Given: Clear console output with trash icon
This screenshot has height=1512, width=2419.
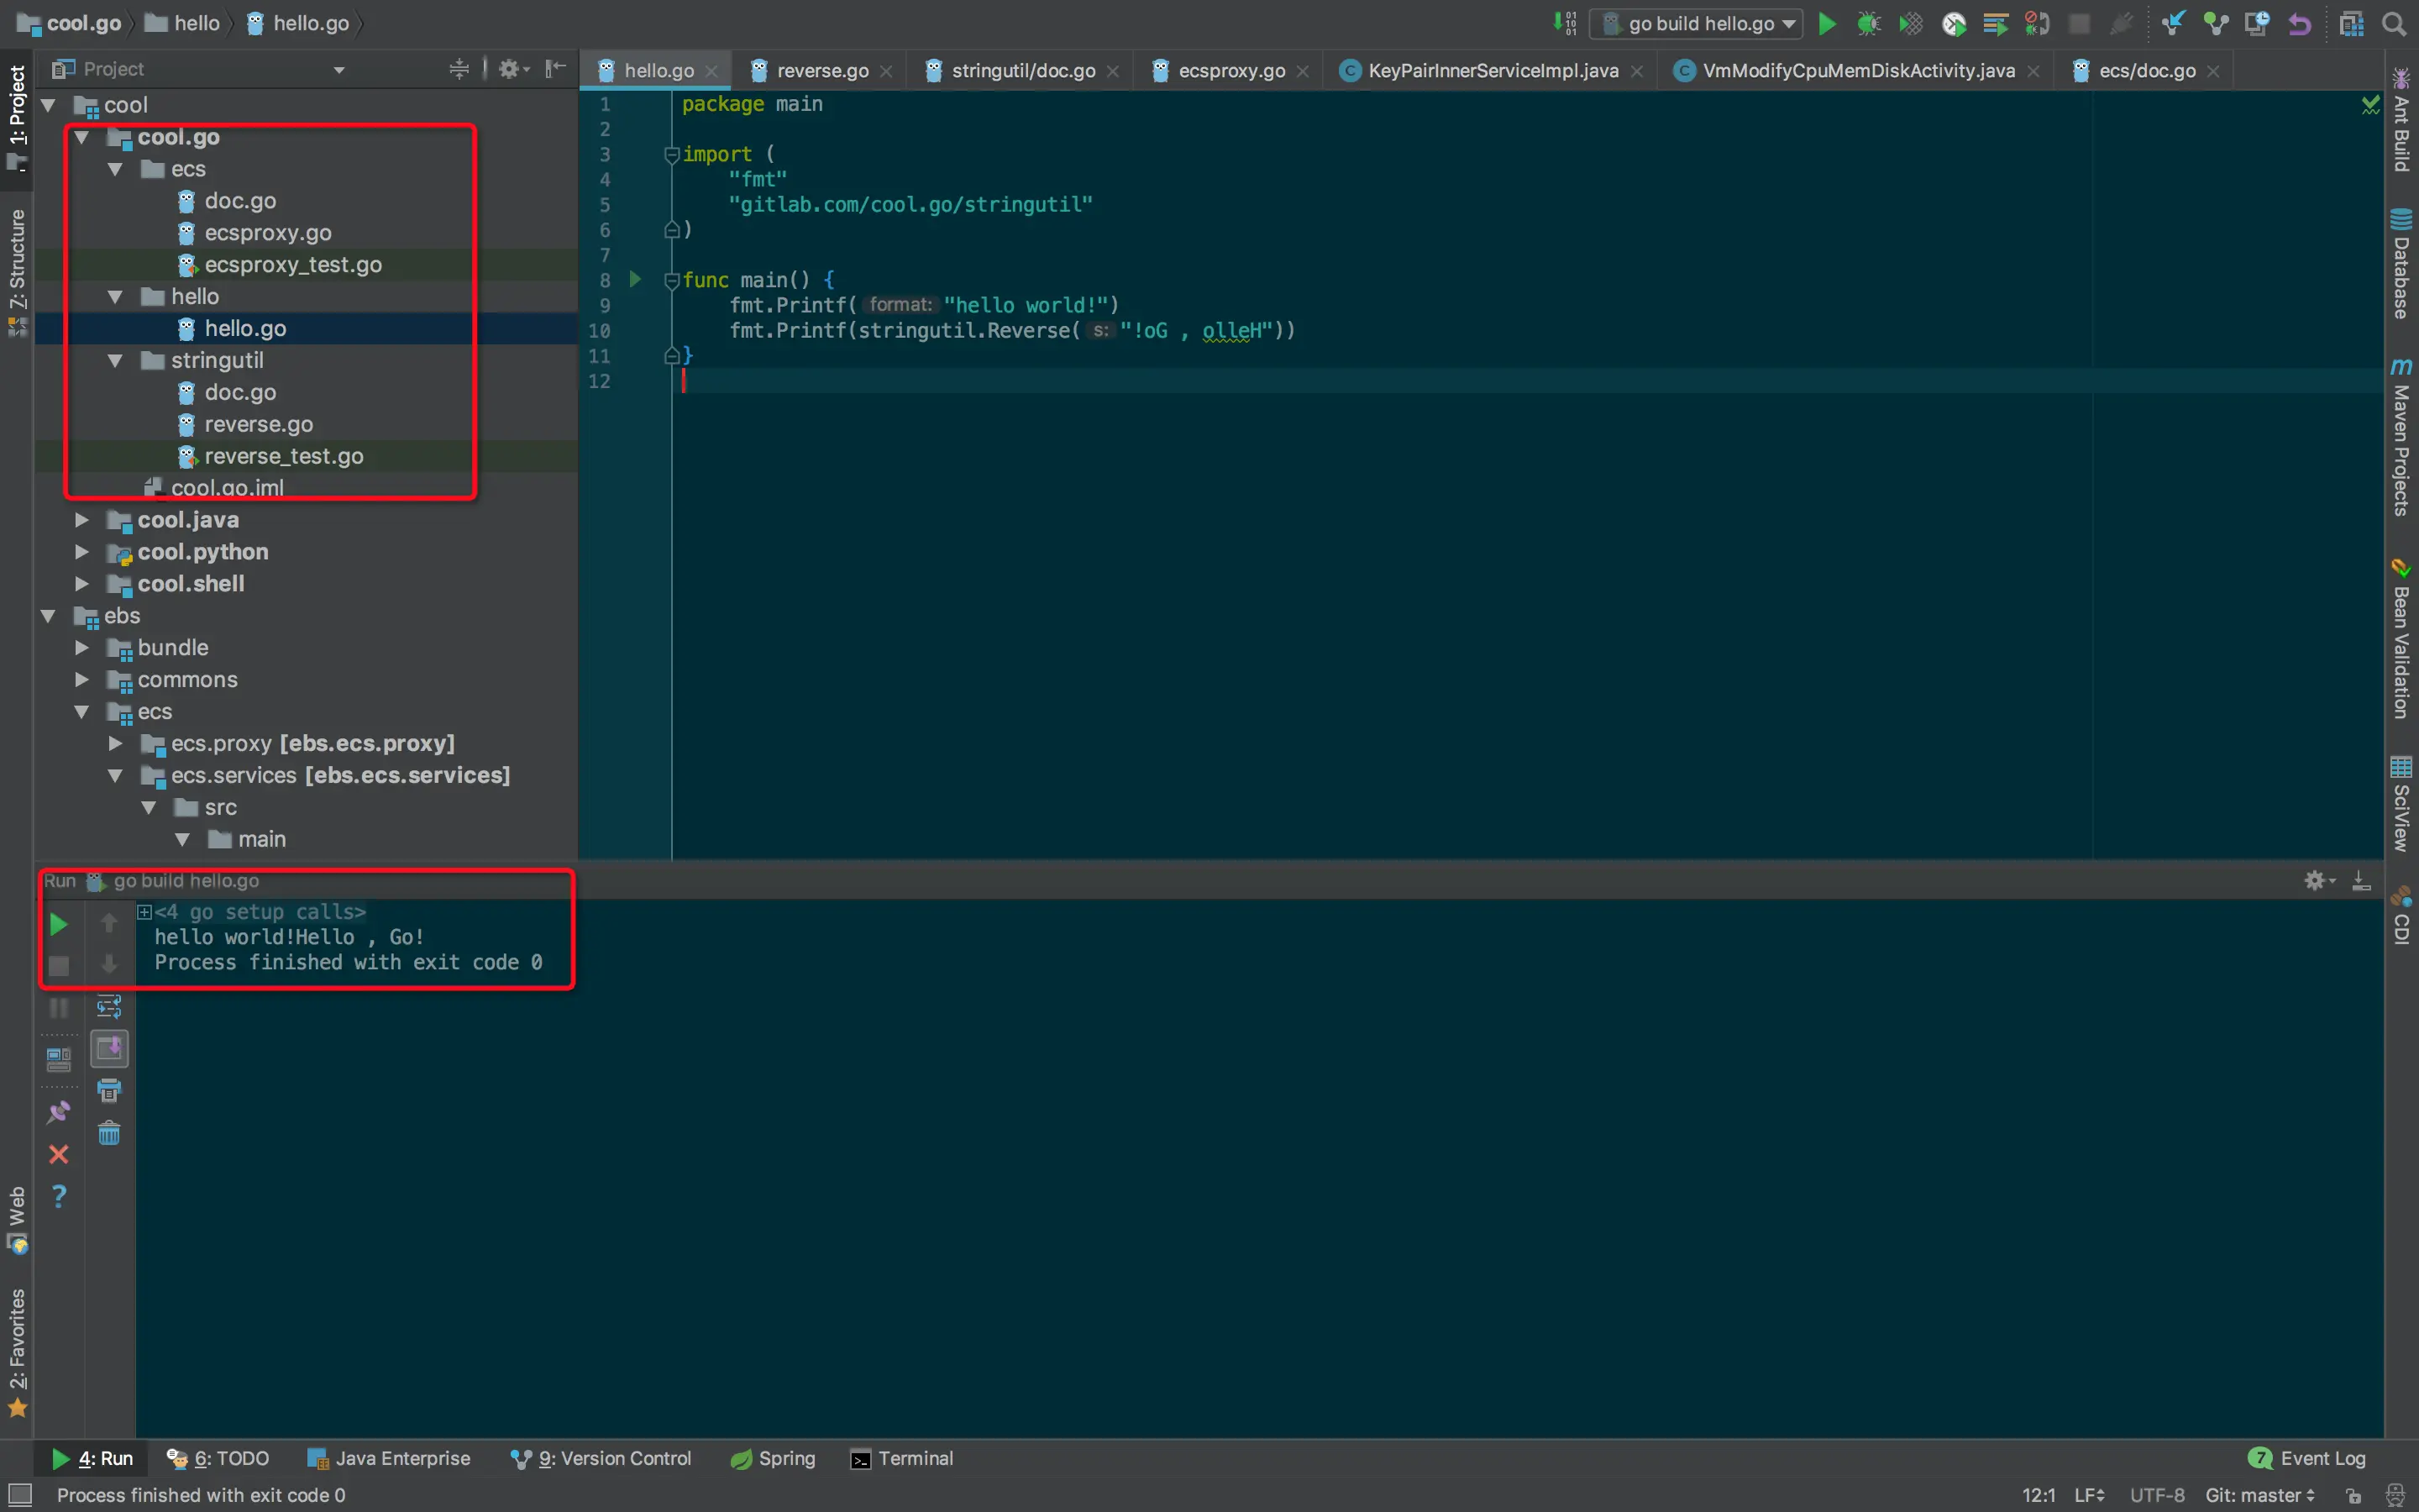Looking at the screenshot, I should [x=109, y=1133].
